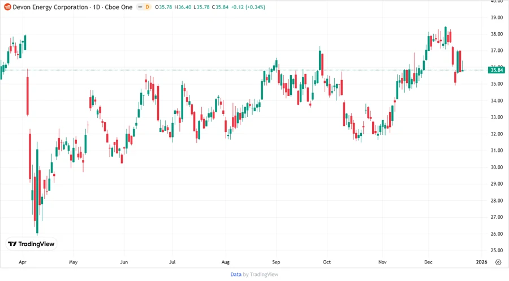Click the Apr label on time axis
Screen dimensions: 509x281
pos(23,262)
